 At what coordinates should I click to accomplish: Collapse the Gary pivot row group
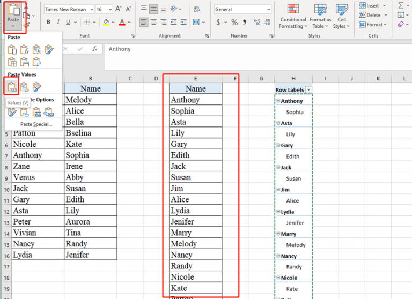coord(278,146)
